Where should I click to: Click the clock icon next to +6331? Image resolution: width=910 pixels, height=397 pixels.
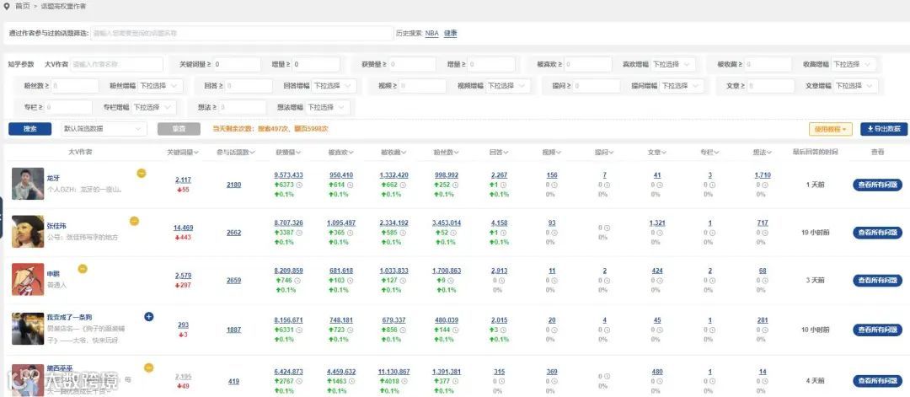(x=299, y=330)
